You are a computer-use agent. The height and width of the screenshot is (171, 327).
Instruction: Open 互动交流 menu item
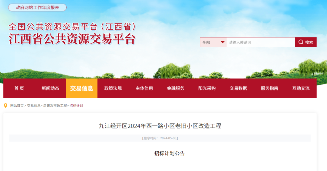point(301,88)
